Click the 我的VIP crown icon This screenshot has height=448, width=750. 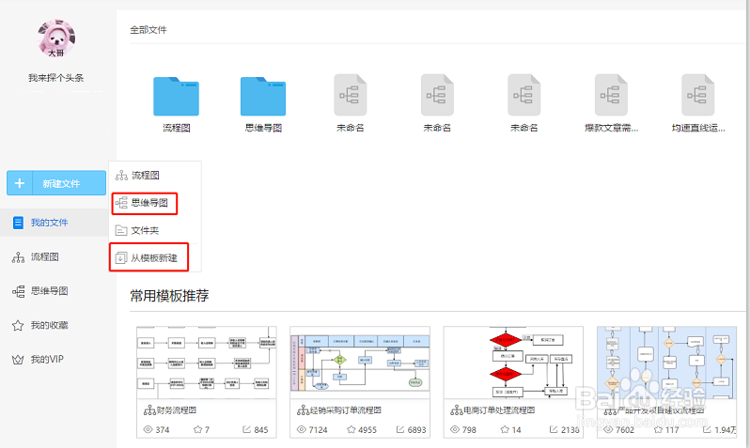click(x=18, y=360)
